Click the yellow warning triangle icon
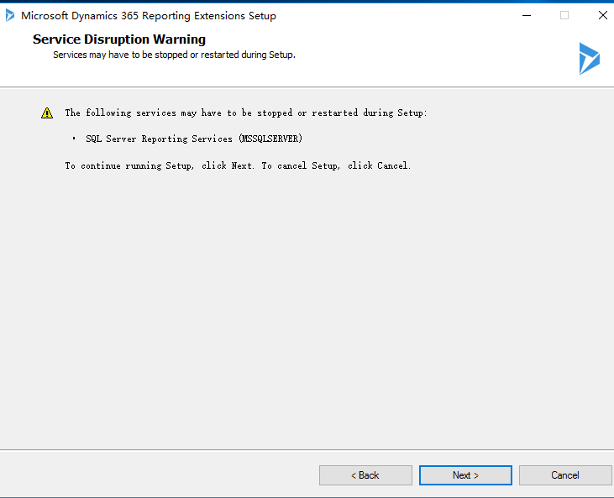Image resolution: width=614 pixels, height=498 pixels. [x=47, y=113]
